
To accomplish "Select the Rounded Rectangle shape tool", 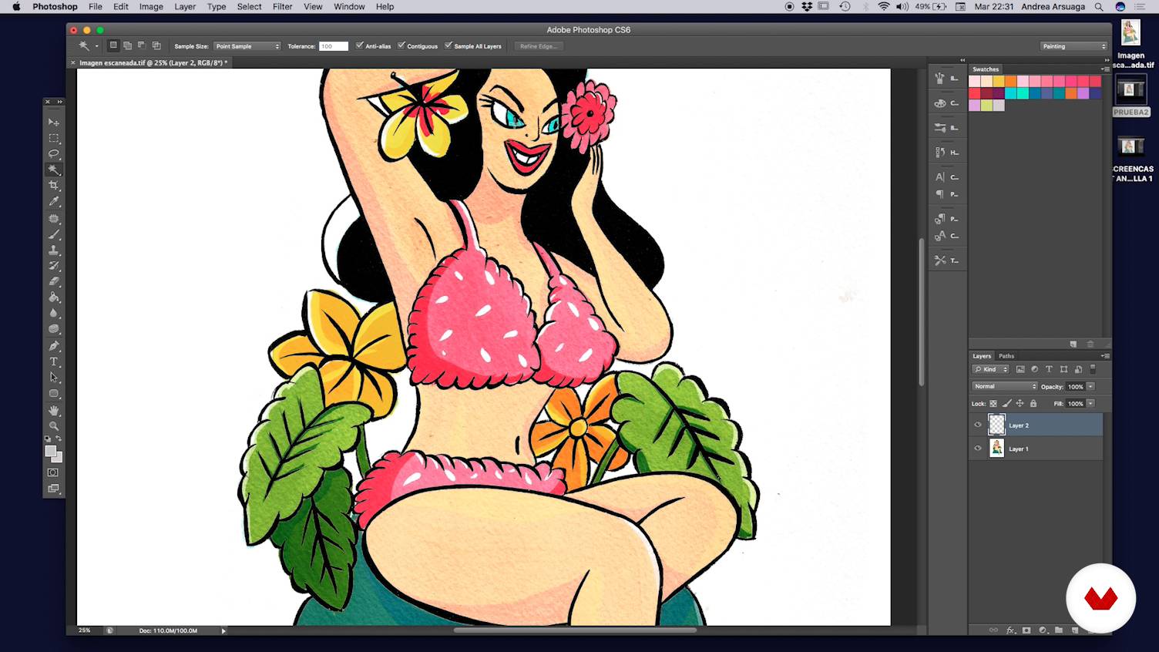I will [x=53, y=393].
